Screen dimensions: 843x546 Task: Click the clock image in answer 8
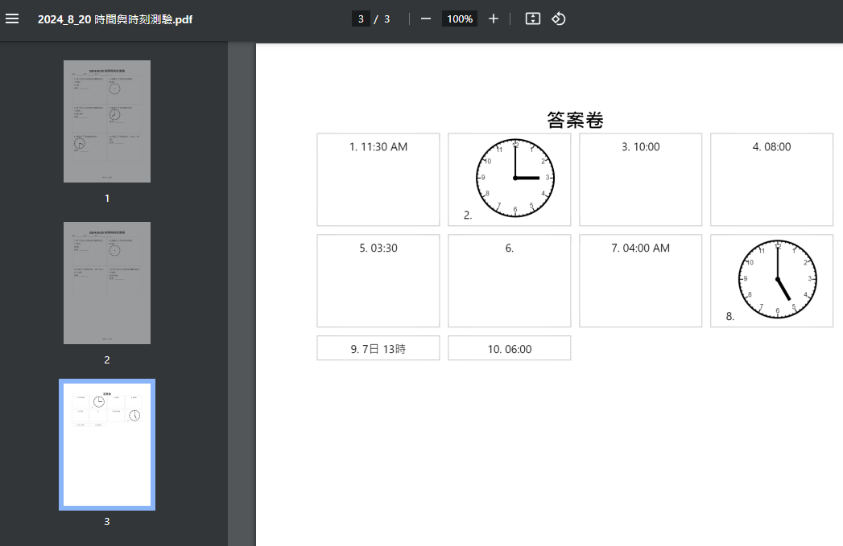point(778,279)
